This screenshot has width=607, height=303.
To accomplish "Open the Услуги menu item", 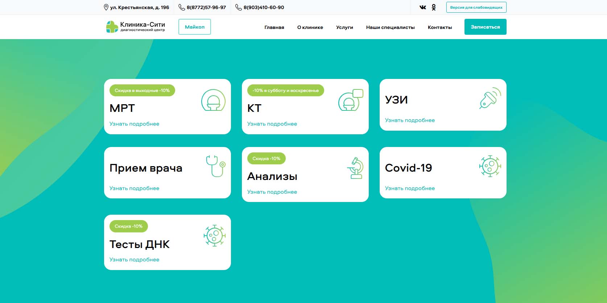I will 344,28.
